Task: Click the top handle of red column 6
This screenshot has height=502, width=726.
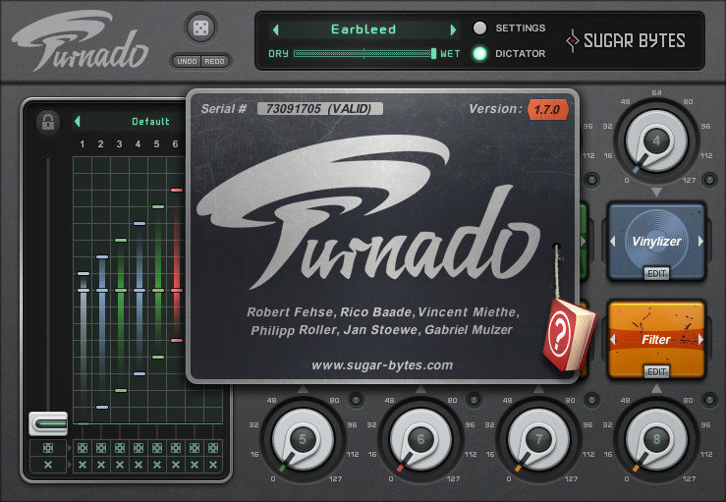Action: point(177,190)
